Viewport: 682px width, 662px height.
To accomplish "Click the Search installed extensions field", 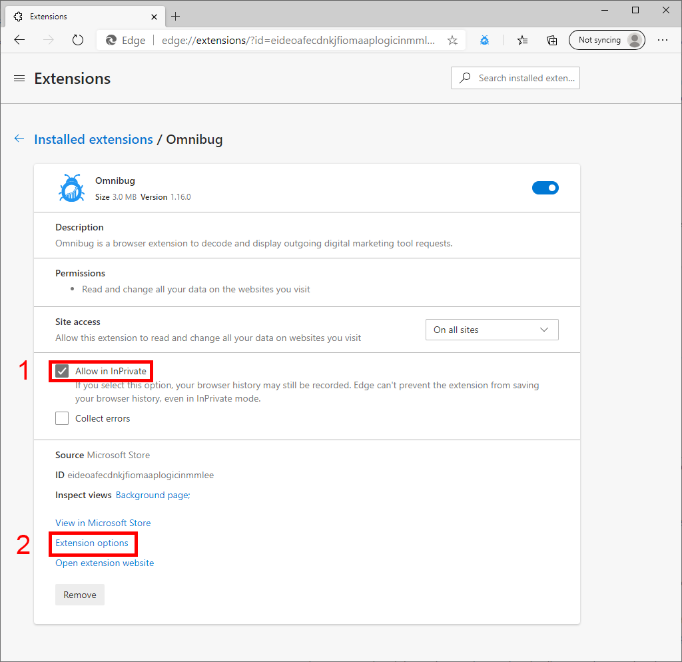I will [515, 78].
